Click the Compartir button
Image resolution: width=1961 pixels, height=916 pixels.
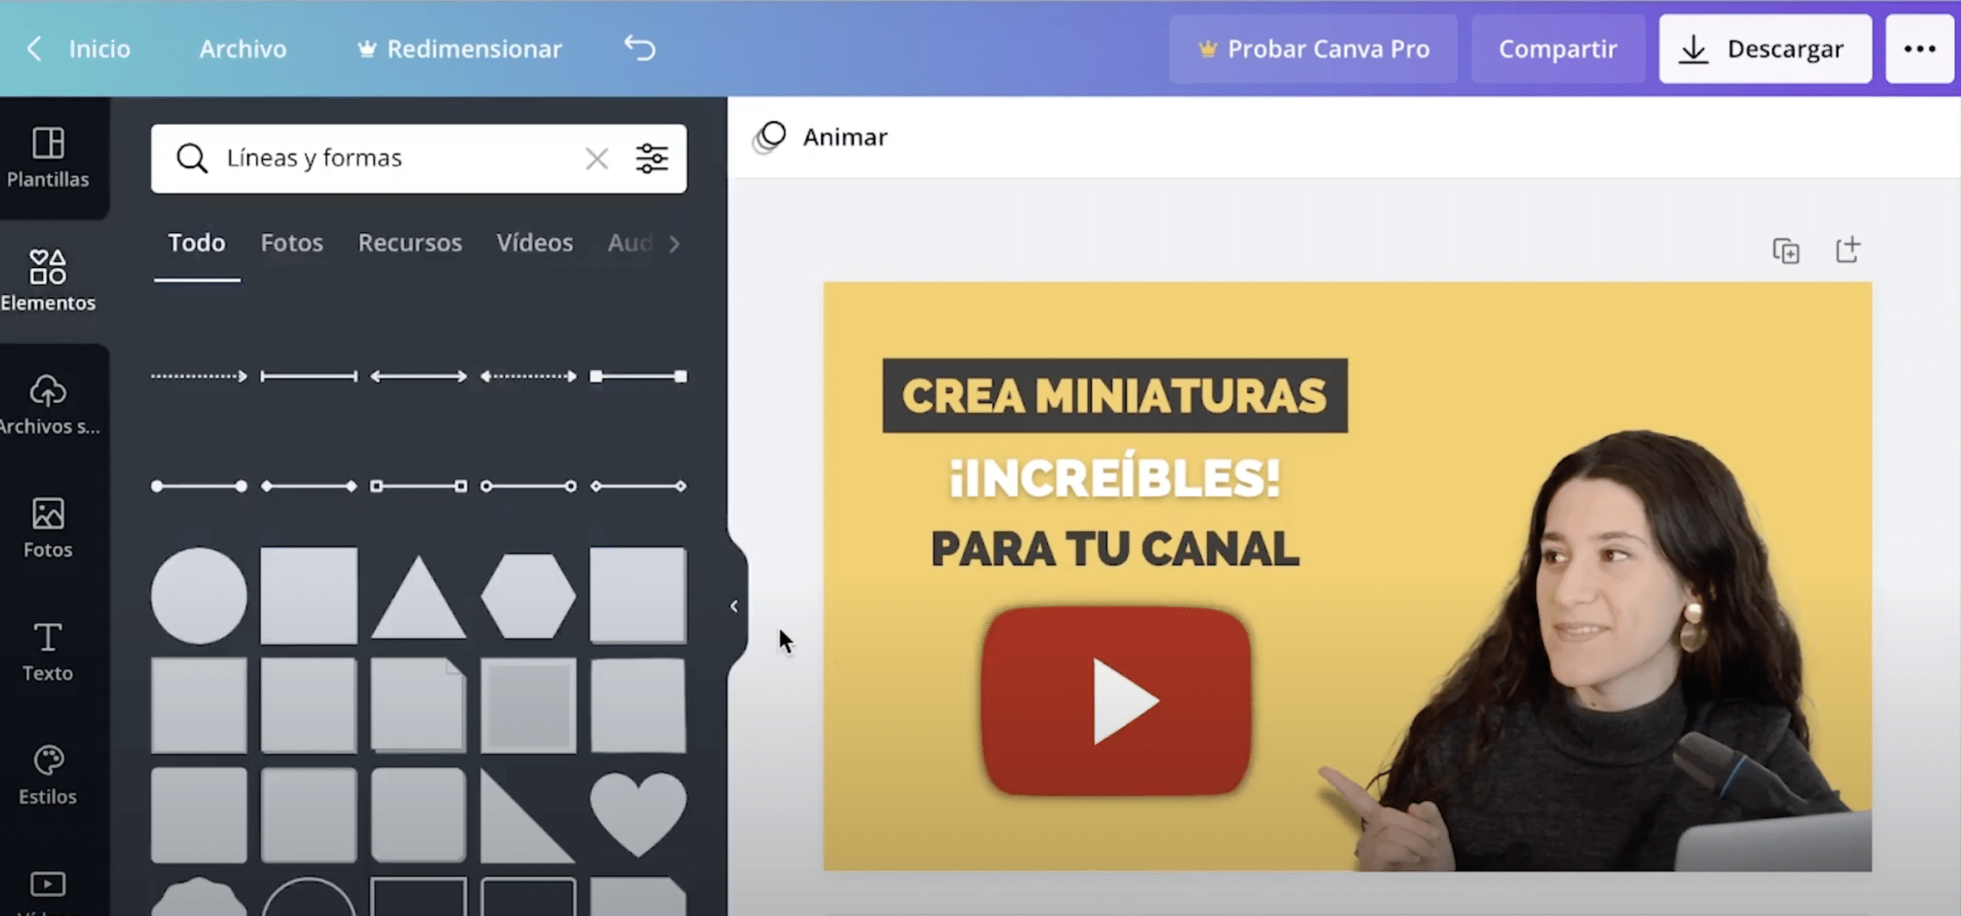1558,49
